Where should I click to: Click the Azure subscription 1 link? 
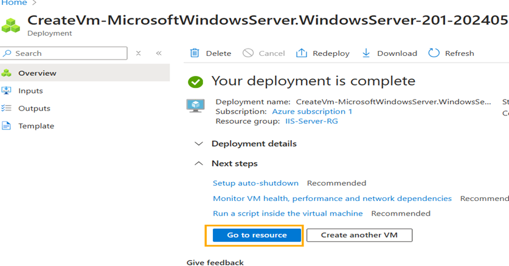[x=311, y=112]
